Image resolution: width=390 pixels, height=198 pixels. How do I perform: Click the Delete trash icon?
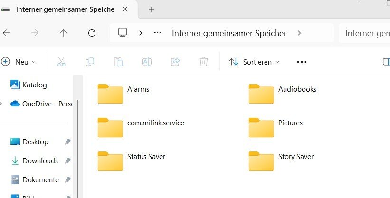tap(204, 62)
